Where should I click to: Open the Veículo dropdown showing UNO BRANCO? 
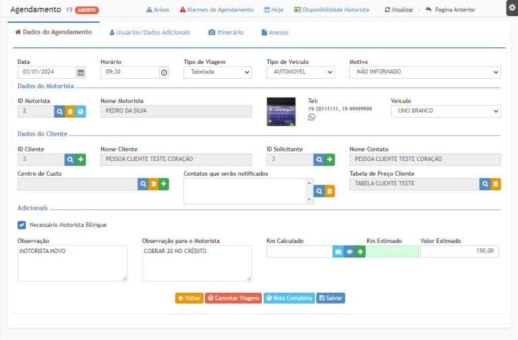445,111
